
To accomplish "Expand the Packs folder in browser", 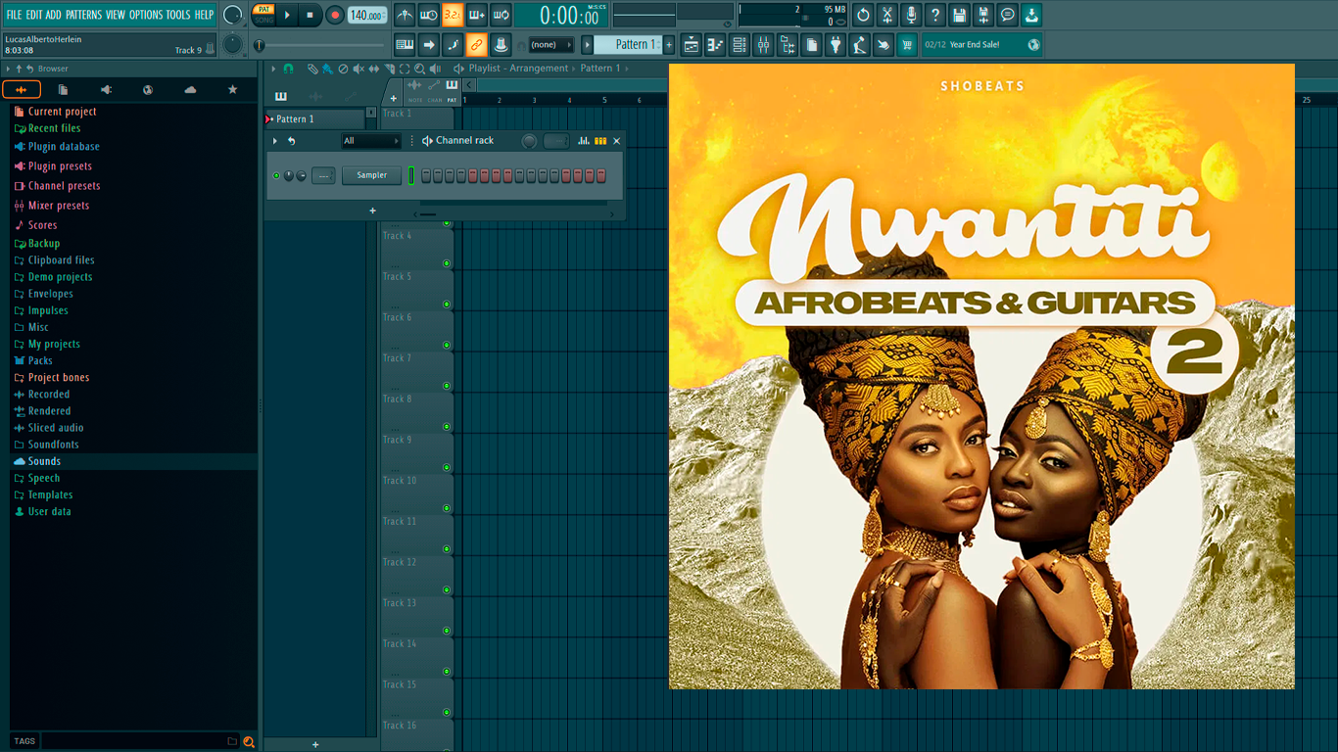I will pos(40,360).
